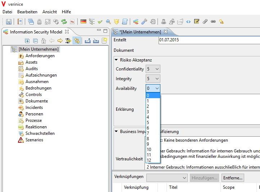Screen dimensions: 260x192
Task: Choose value 7 in Availability list
Action: pyautogui.click(x=153, y=133)
